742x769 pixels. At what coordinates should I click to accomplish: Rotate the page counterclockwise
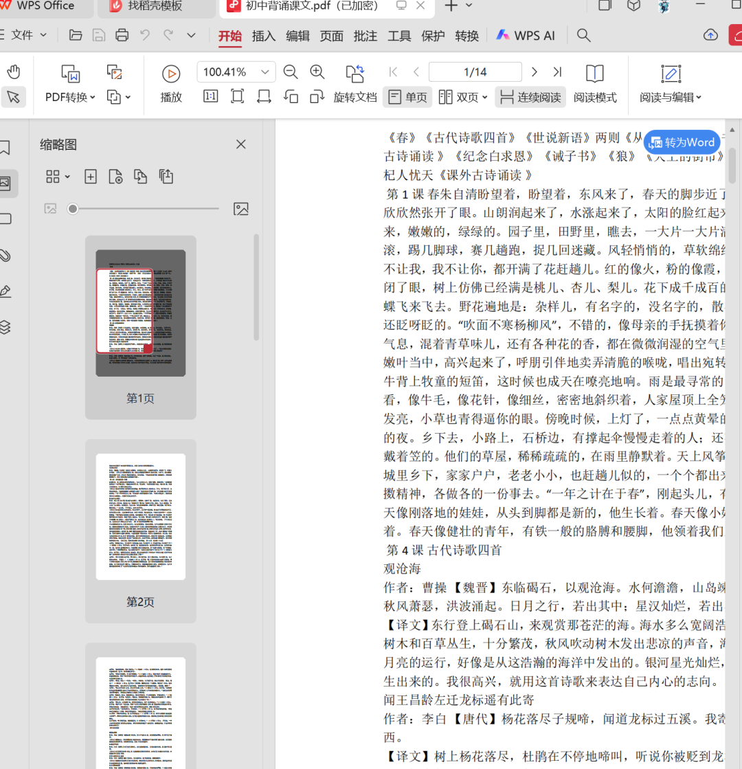coord(291,97)
